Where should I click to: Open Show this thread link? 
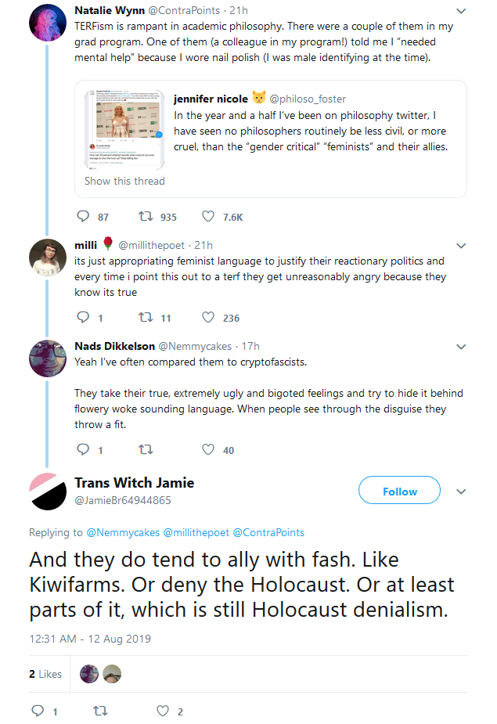(124, 181)
